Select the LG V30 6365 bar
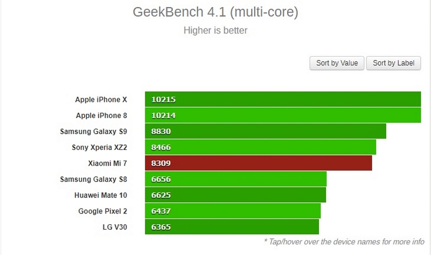 click(x=232, y=226)
